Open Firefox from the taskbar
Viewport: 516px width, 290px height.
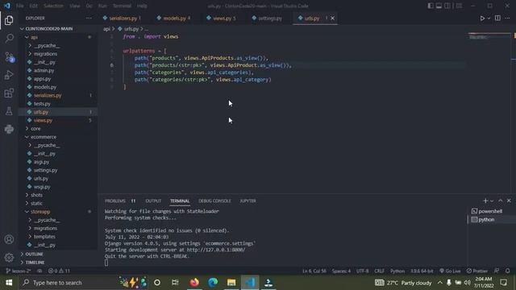pos(194,283)
